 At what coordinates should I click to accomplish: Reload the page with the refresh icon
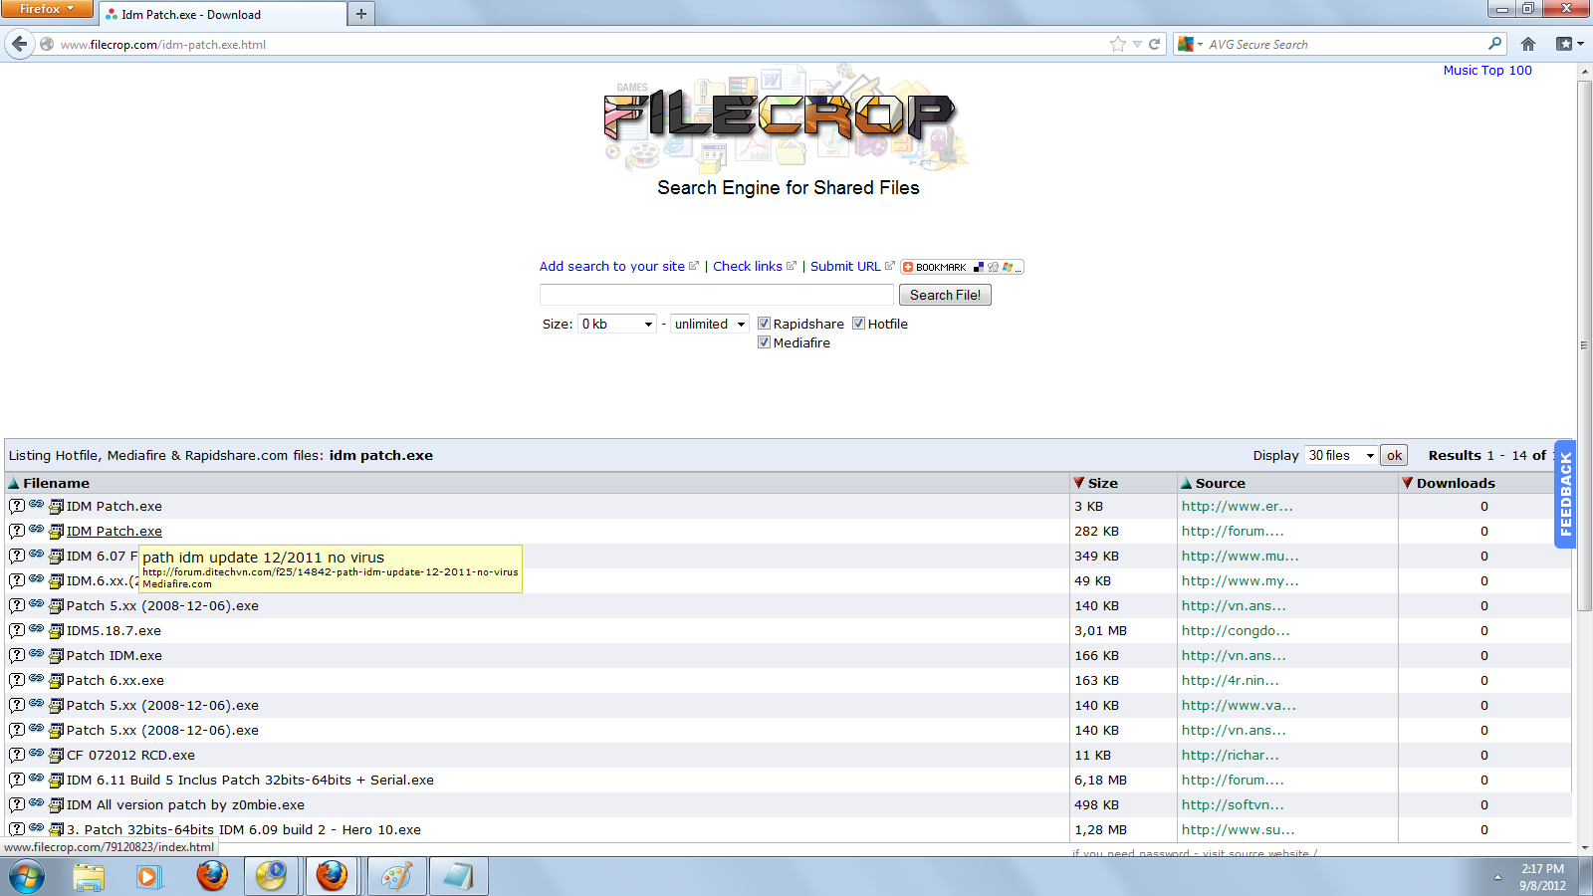[1155, 44]
